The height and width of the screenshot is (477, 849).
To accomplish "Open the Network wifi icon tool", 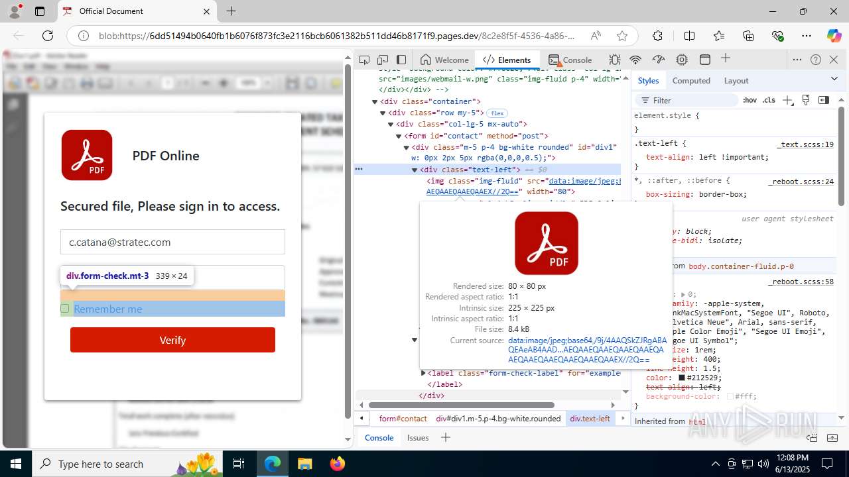I will (635, 60).
